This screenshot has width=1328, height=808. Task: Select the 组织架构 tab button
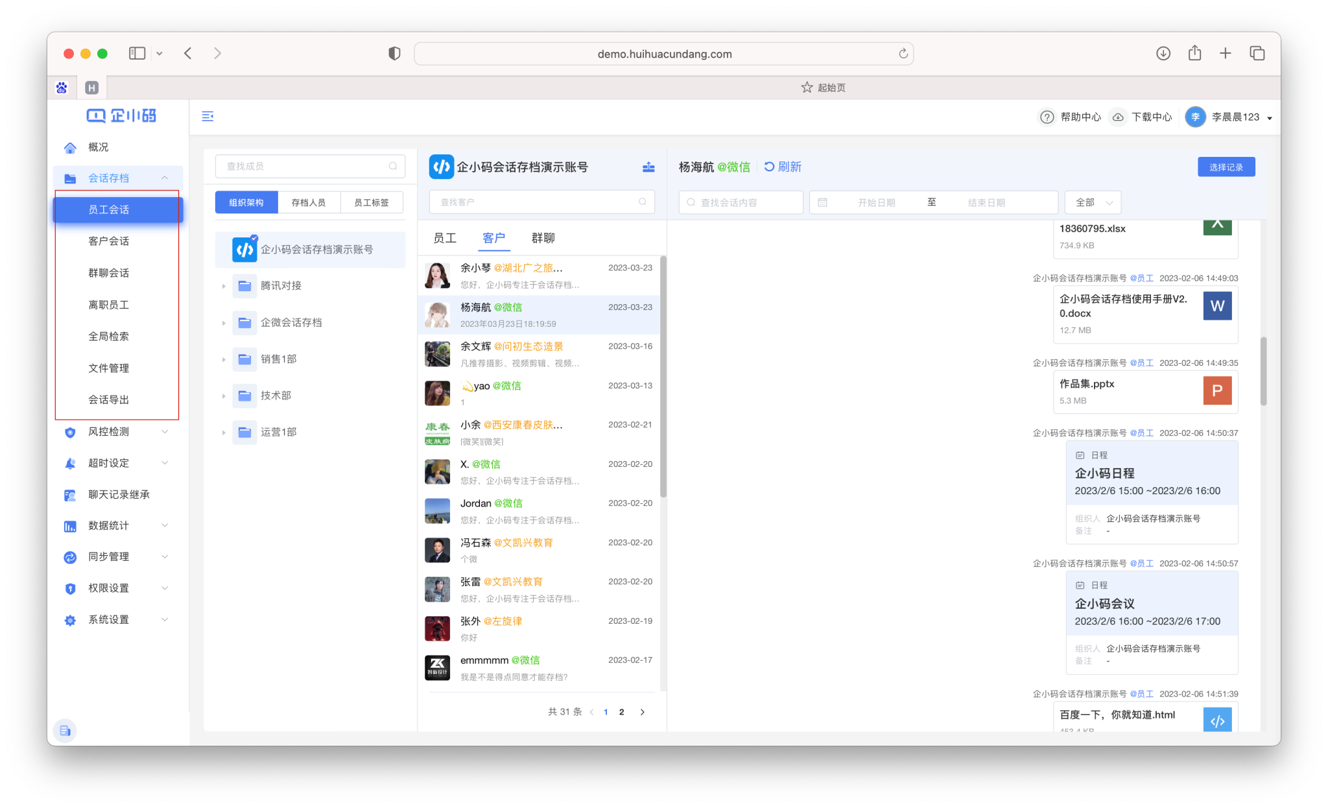pyautogui.click(x=246, y=202)
